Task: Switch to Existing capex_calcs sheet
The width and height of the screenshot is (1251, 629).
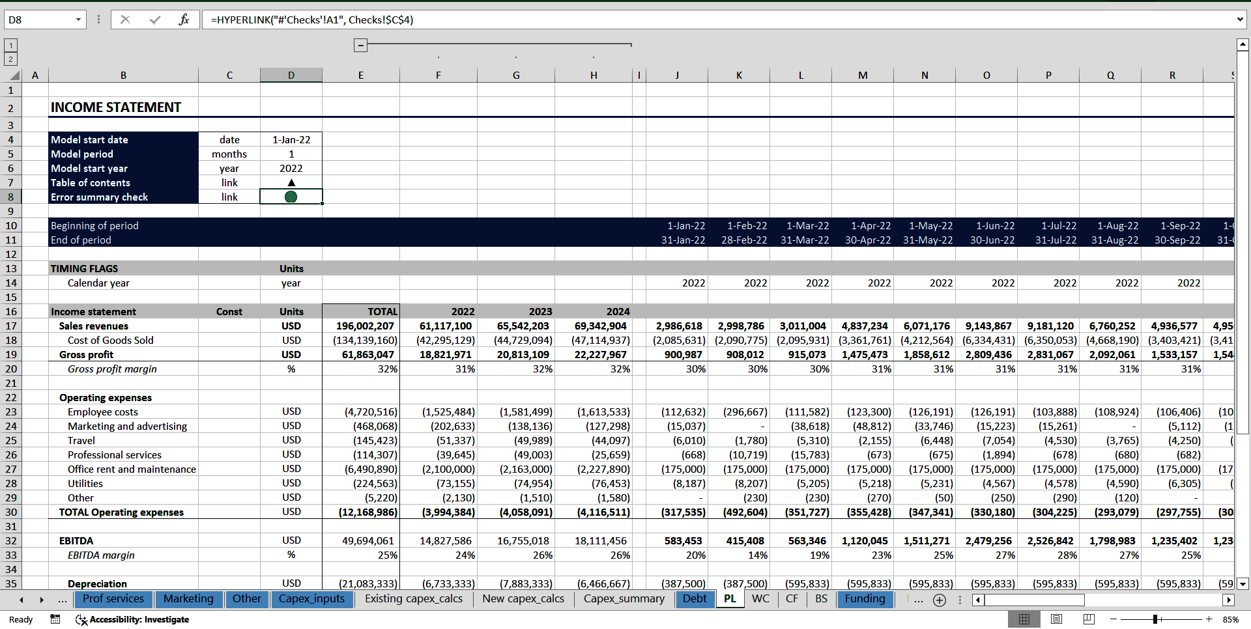Action: (414, 598)
